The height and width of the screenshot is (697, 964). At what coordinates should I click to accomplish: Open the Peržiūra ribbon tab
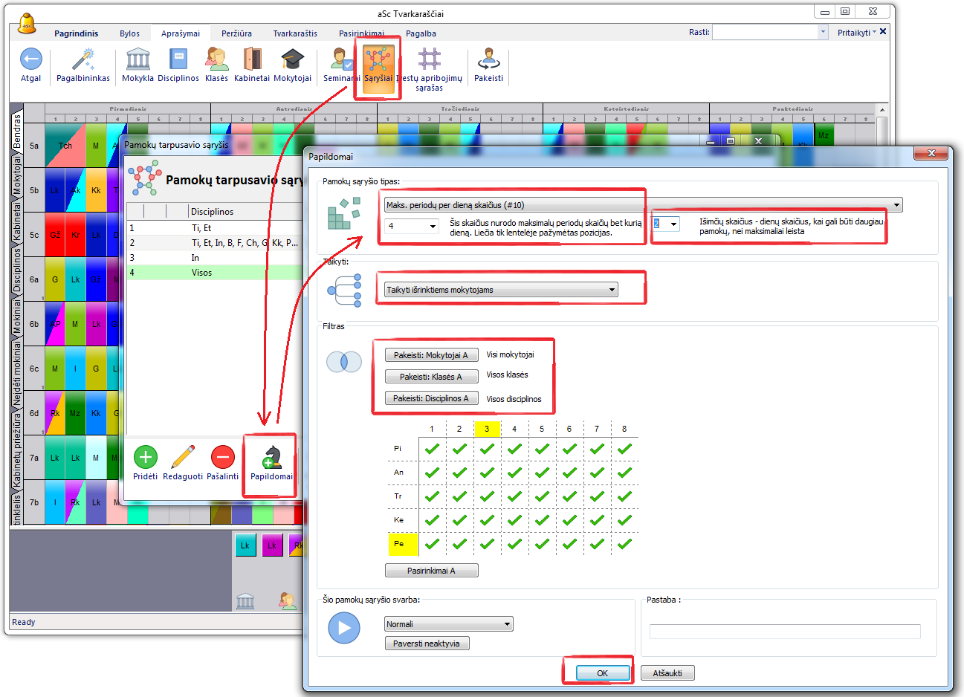coord(236,33)
